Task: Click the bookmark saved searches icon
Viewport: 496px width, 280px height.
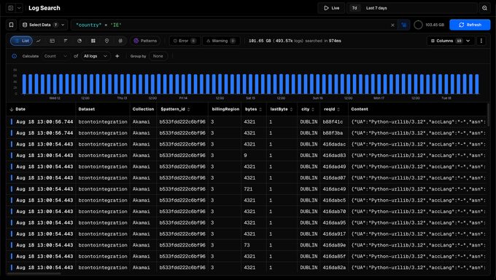Action: tap(12, 25)
